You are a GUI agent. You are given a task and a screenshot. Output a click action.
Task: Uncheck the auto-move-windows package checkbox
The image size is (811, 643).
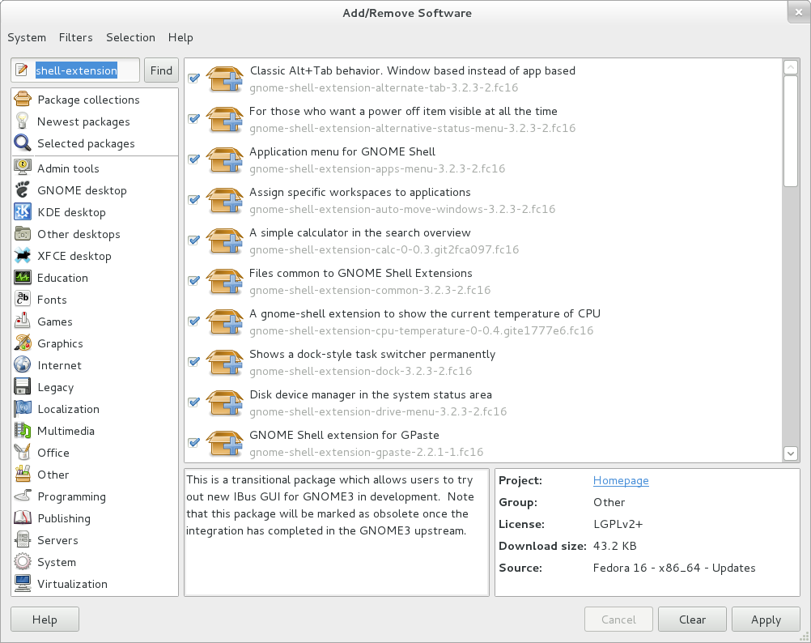click(x=194, y=200)
